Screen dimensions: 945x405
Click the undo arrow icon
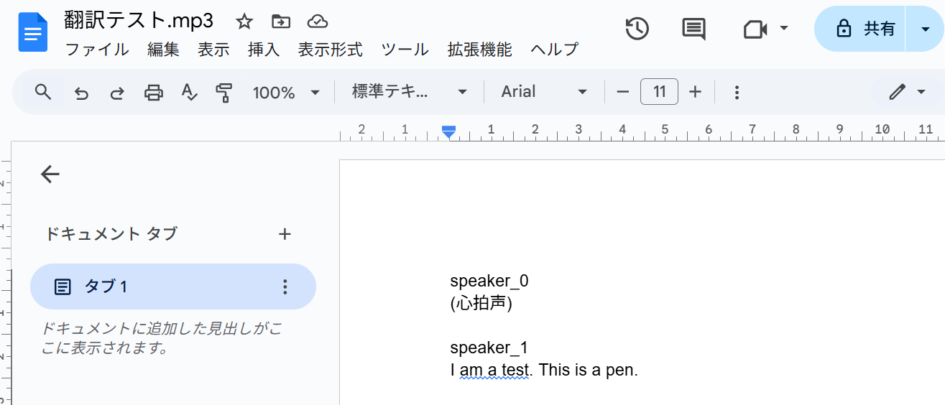tap(82, 93)
